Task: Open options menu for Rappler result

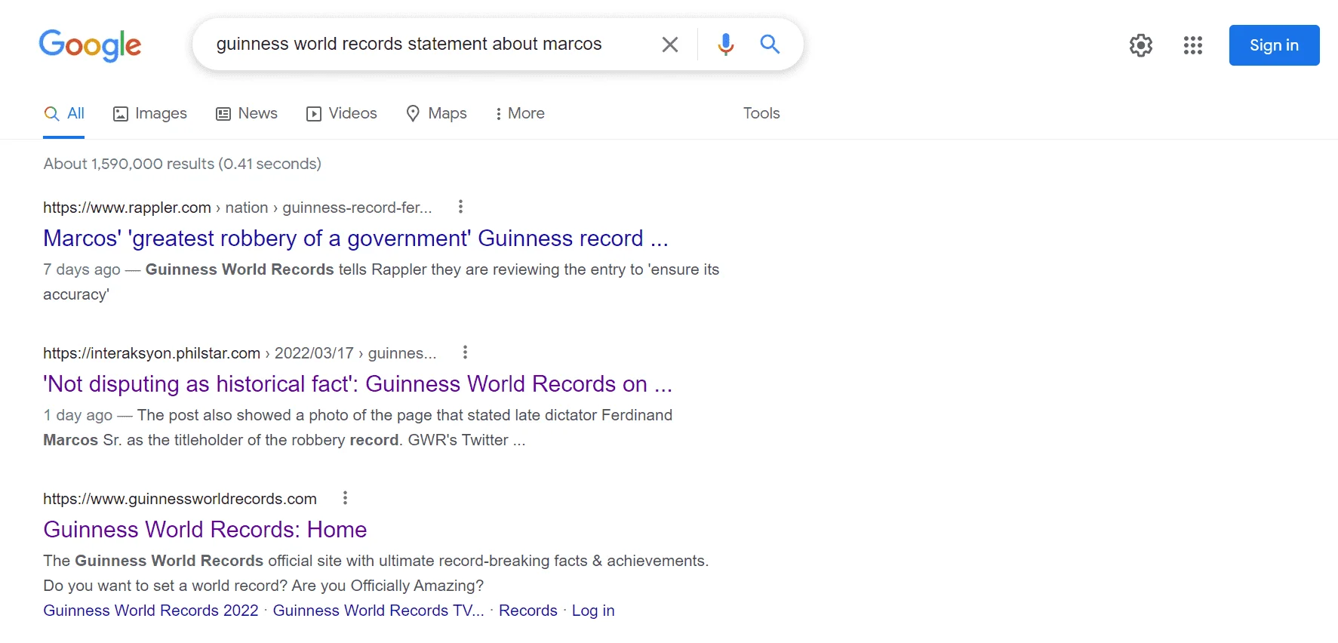Action: coord(460,207)
